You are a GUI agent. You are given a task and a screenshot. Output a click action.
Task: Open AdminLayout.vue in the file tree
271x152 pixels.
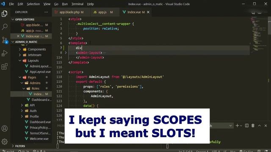[x=31, y=66]
